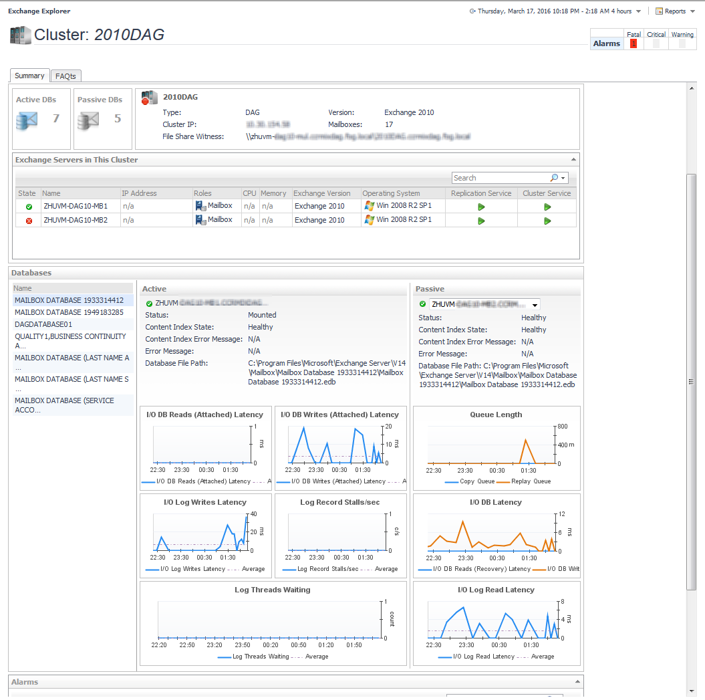The width and height of the screenshot is (705, 700).
Task: Open the search options dropdown arrow
Action: point(563,178)
